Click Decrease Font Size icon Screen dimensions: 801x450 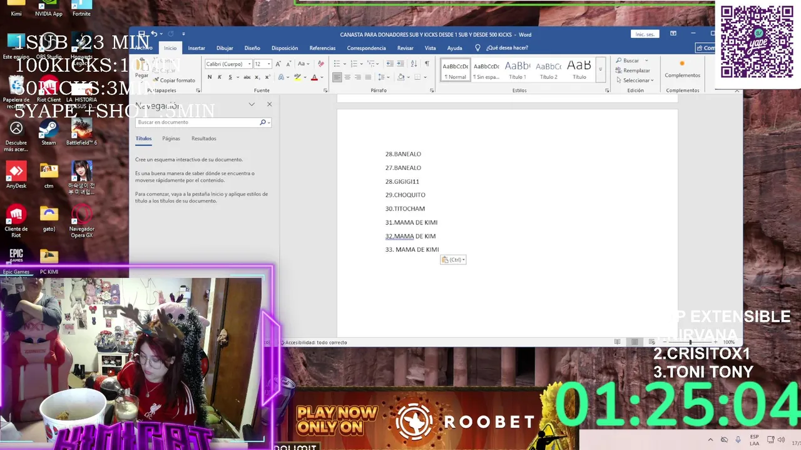(x=288, y=64)
